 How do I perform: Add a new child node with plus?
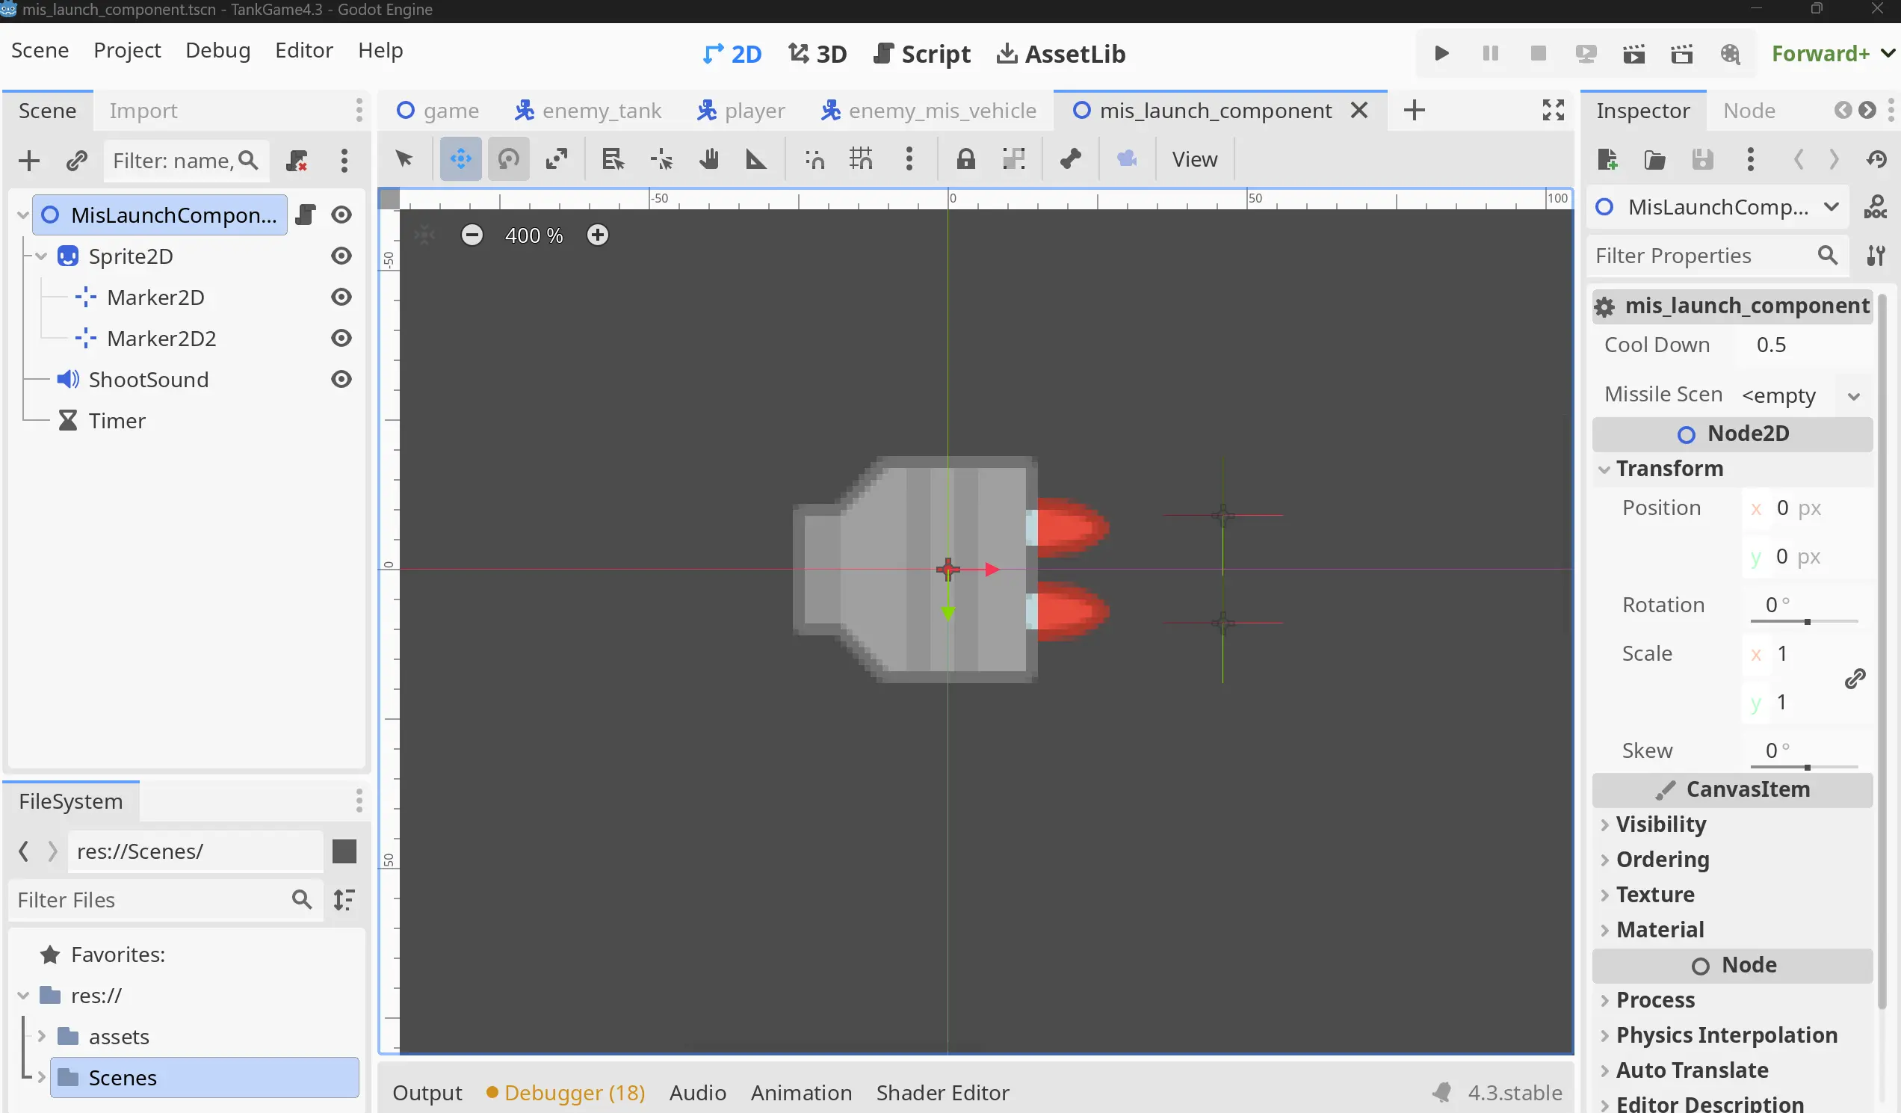28,161
